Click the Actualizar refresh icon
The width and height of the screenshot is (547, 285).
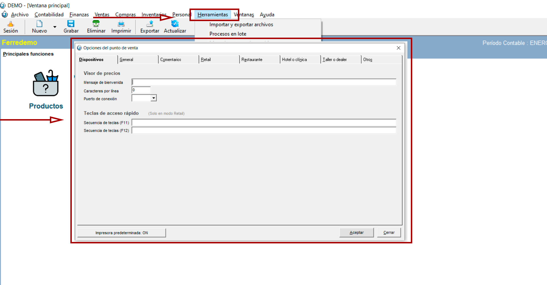[x=175, y=24]
